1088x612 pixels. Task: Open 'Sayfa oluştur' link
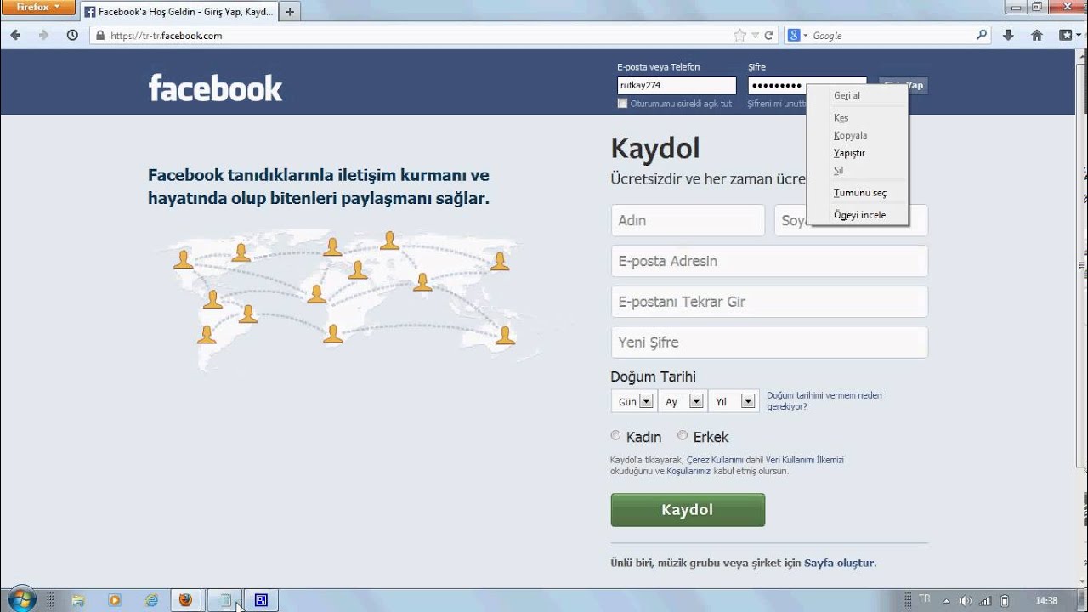pyautogui.click(x=838, y=563)
